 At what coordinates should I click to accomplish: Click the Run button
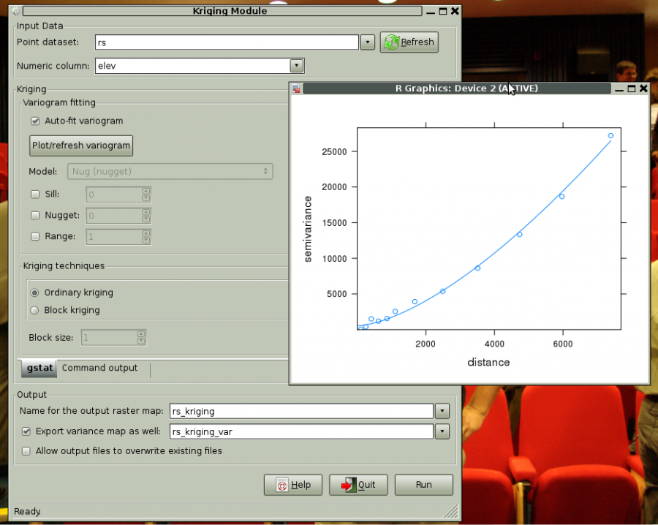coord(423,485)
